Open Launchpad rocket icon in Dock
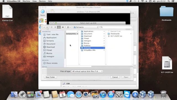 [x=22, y=94]
